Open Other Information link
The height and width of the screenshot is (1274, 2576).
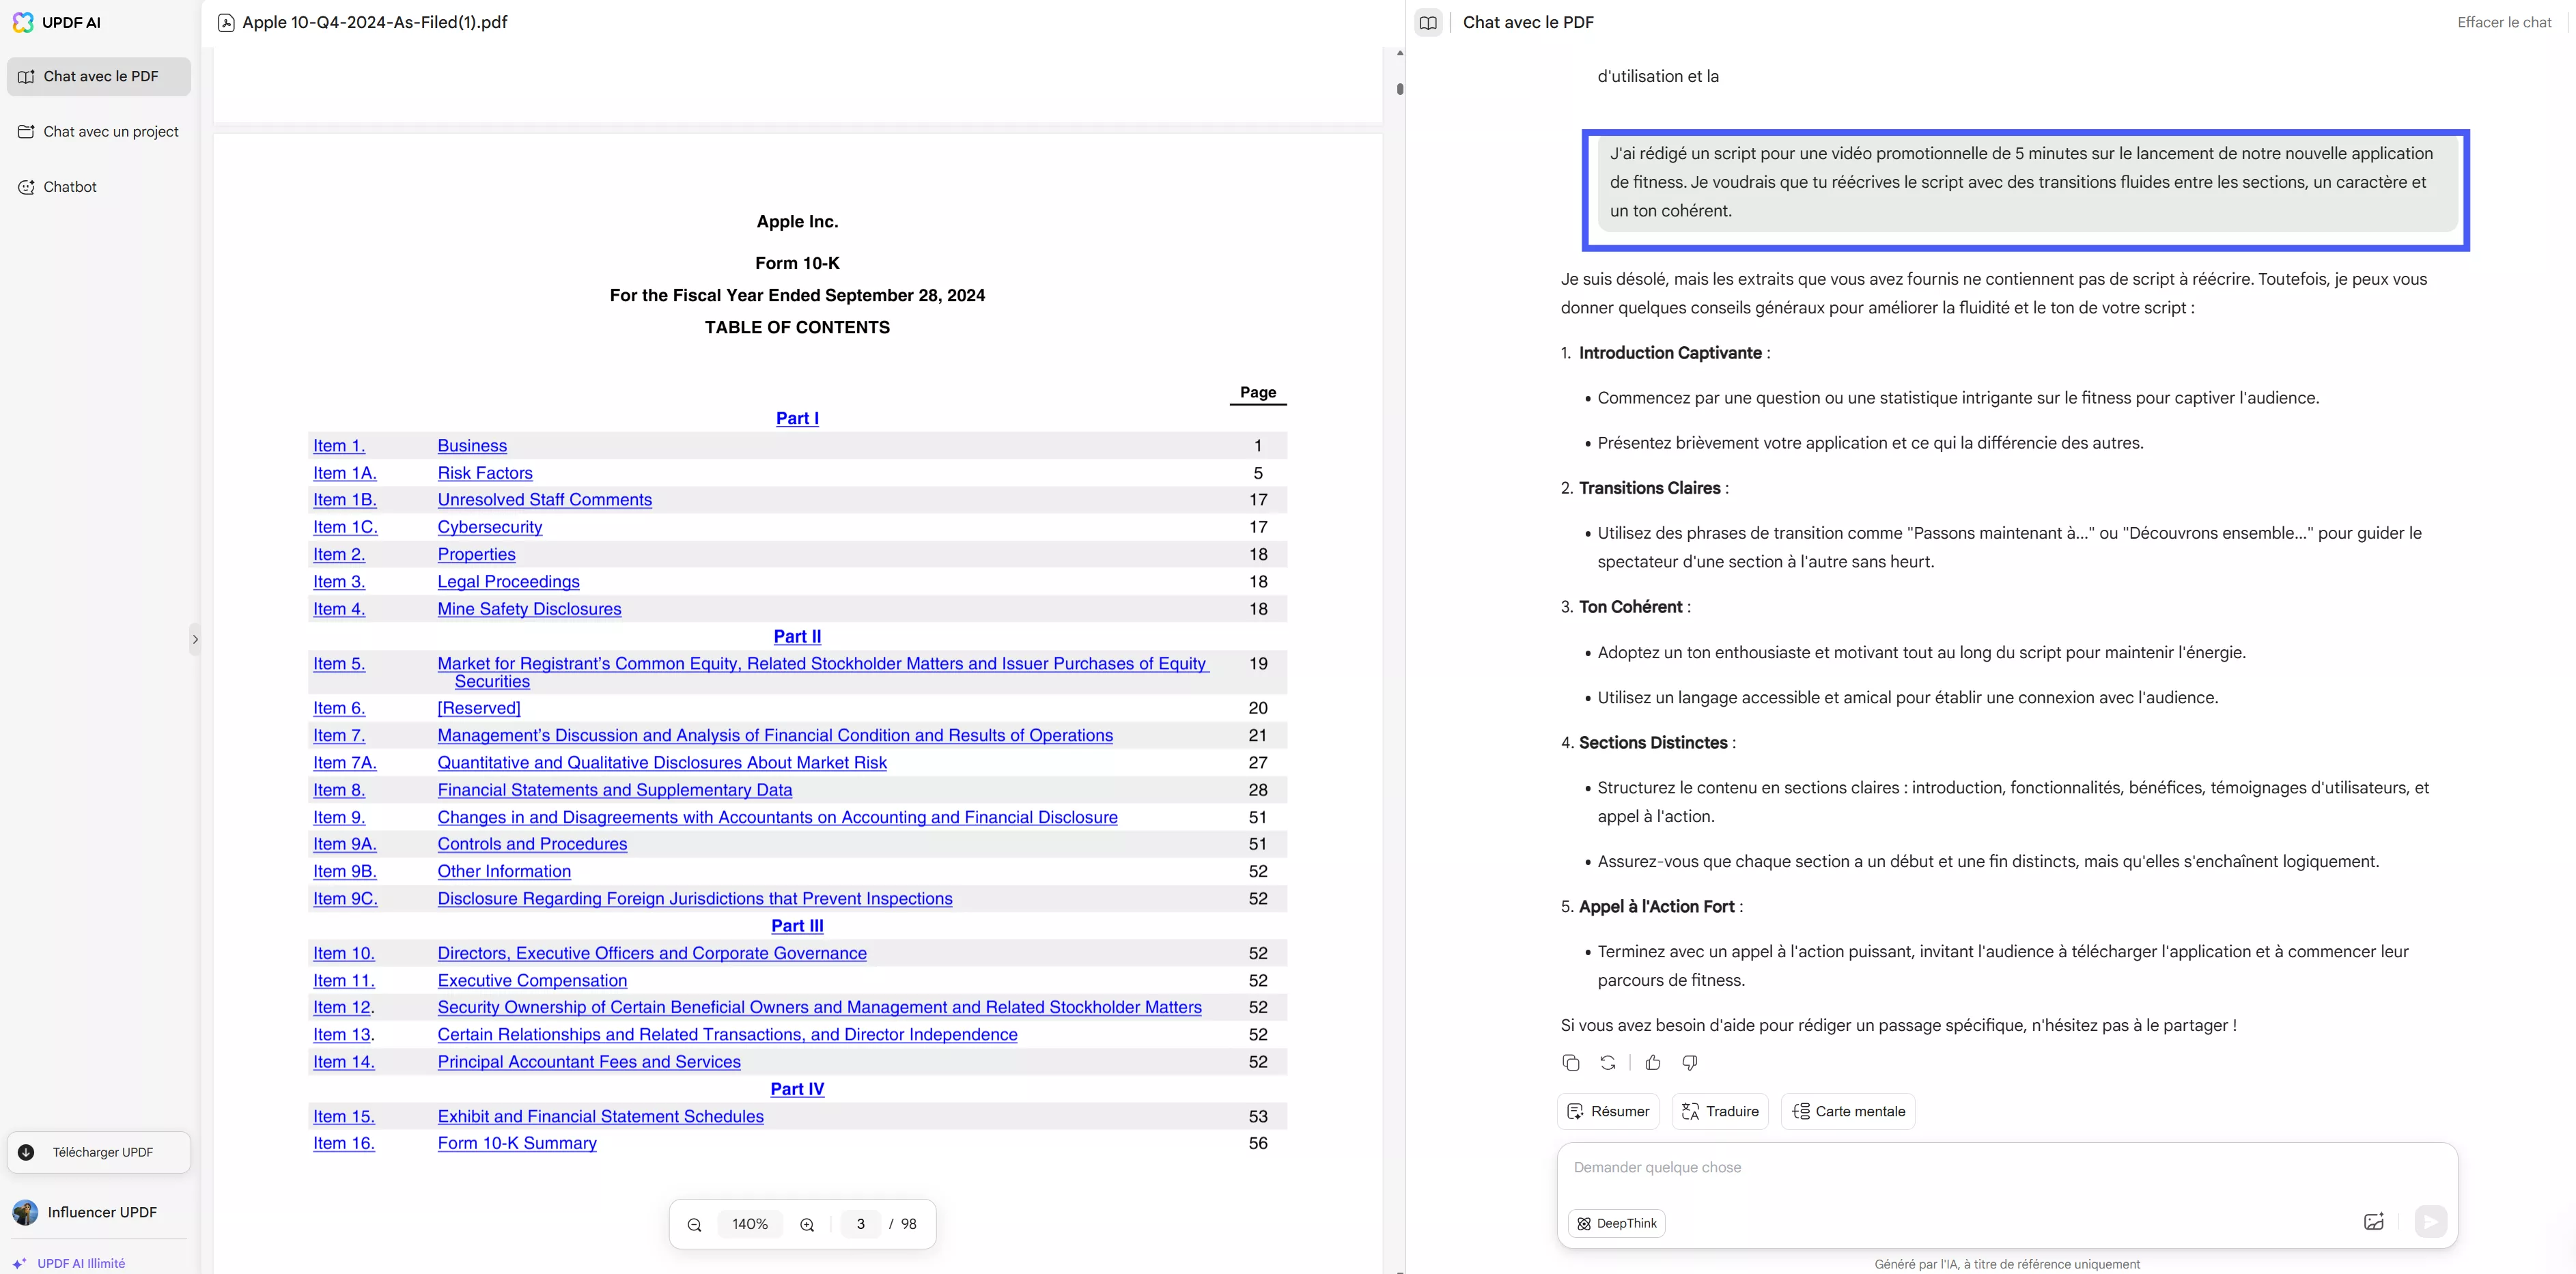click(x=504, y=872)
